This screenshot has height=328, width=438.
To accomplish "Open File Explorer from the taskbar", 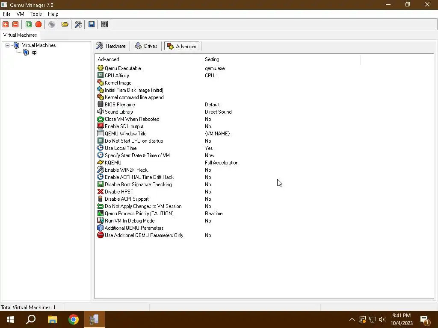I will point(52,319).
